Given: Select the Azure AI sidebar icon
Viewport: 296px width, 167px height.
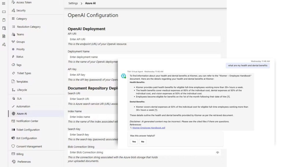Looking at the screenshot, I should tap(13, 114).
